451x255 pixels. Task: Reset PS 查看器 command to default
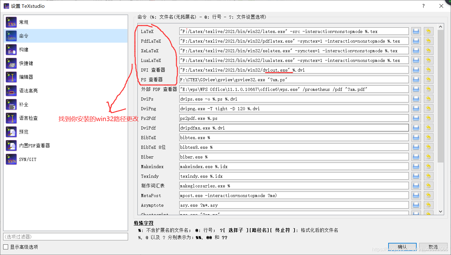[429, 79]
